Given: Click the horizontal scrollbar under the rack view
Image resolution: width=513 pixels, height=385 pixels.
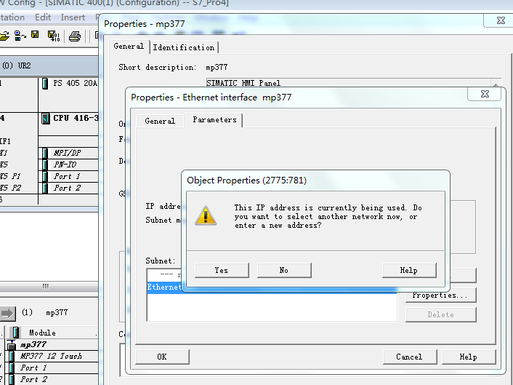Looking at the screenshot, I should tap(49, 286).
